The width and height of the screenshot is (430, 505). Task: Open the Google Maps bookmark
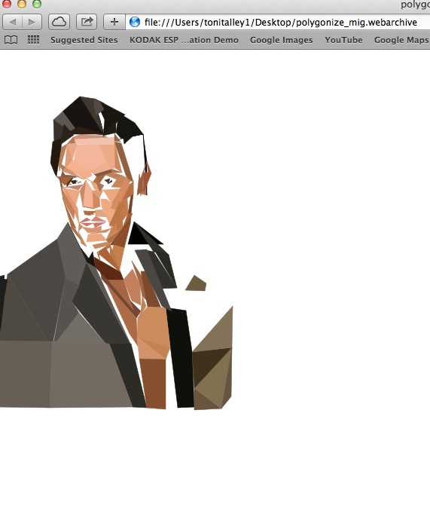pyautogui.click(x=401, y=40)
